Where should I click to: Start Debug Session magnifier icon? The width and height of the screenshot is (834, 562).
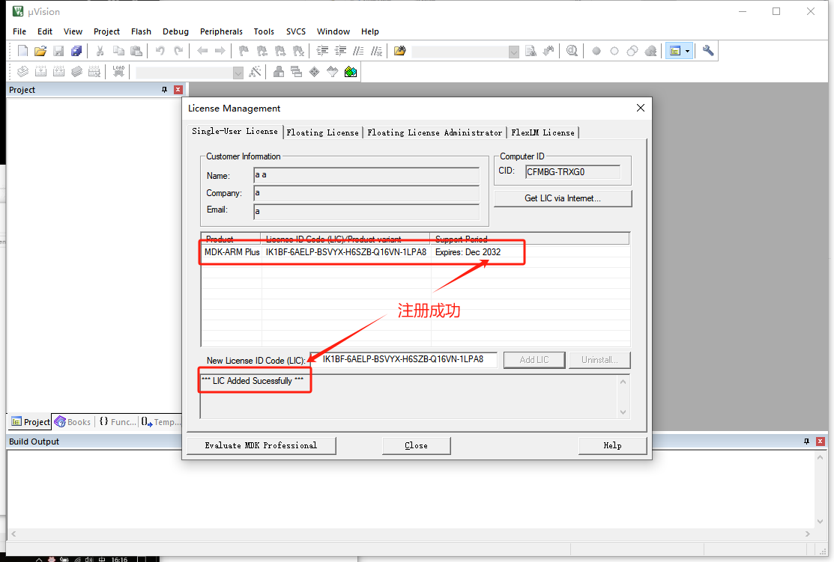pos(572,51)
